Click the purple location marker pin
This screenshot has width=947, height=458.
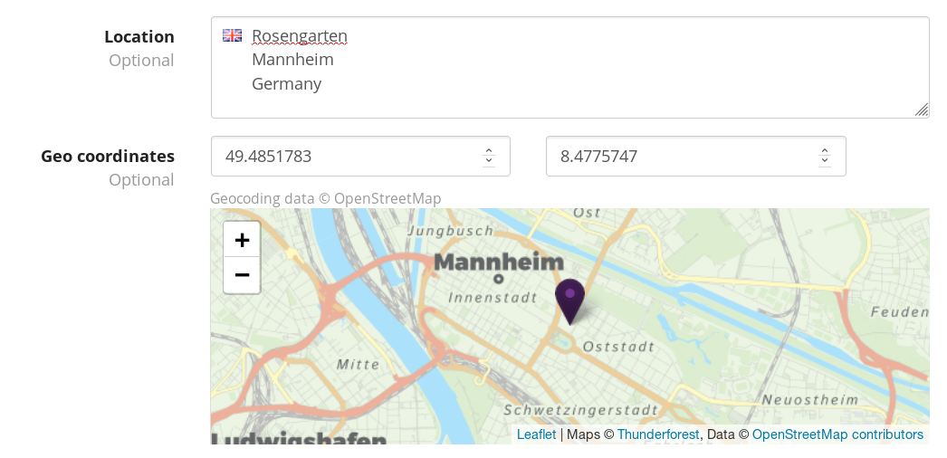point(569,300)
